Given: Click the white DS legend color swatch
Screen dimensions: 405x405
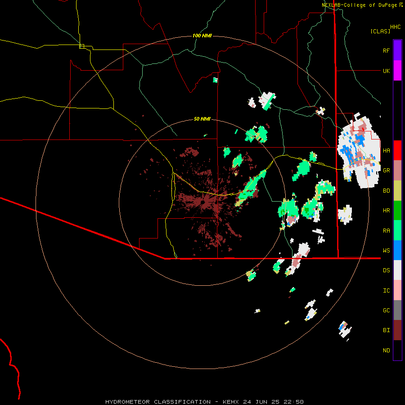Looking at the screenshot, I should pos(397,270).
